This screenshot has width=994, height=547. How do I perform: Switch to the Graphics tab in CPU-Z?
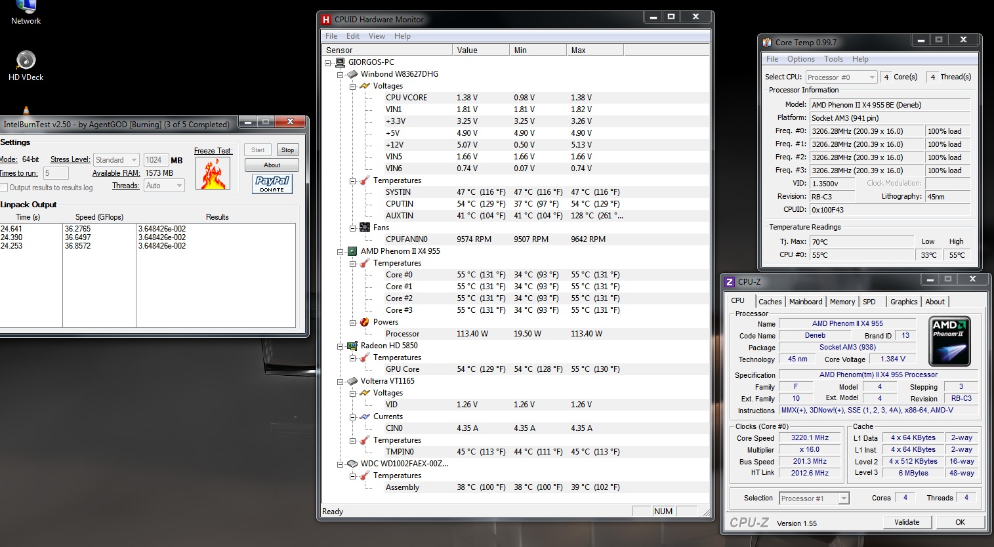(903, 302)
